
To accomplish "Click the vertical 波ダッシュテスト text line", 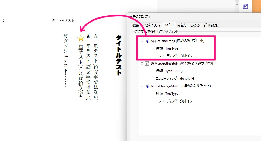I will 66,61.
